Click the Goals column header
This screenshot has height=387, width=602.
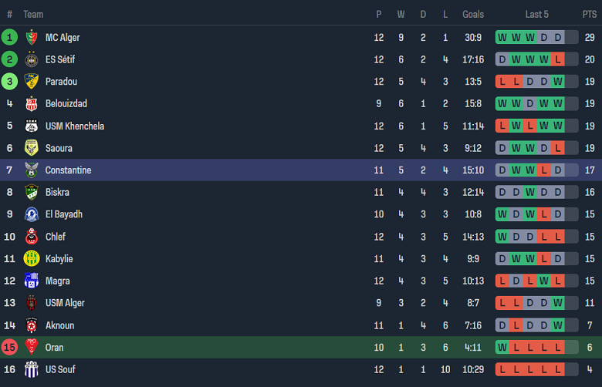point(473,15)
